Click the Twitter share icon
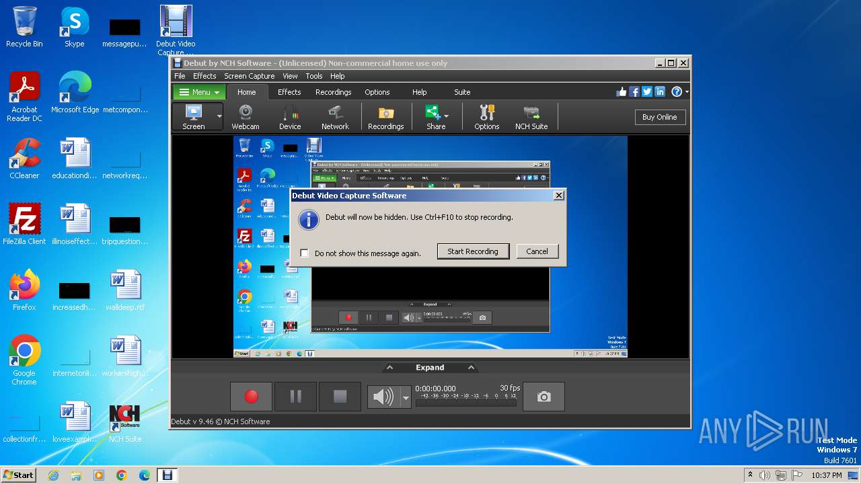 point(647,92)
